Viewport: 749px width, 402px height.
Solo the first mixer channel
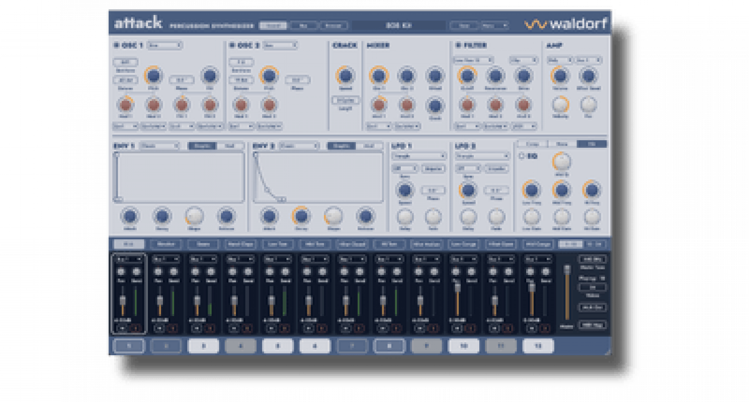point(135,328)
